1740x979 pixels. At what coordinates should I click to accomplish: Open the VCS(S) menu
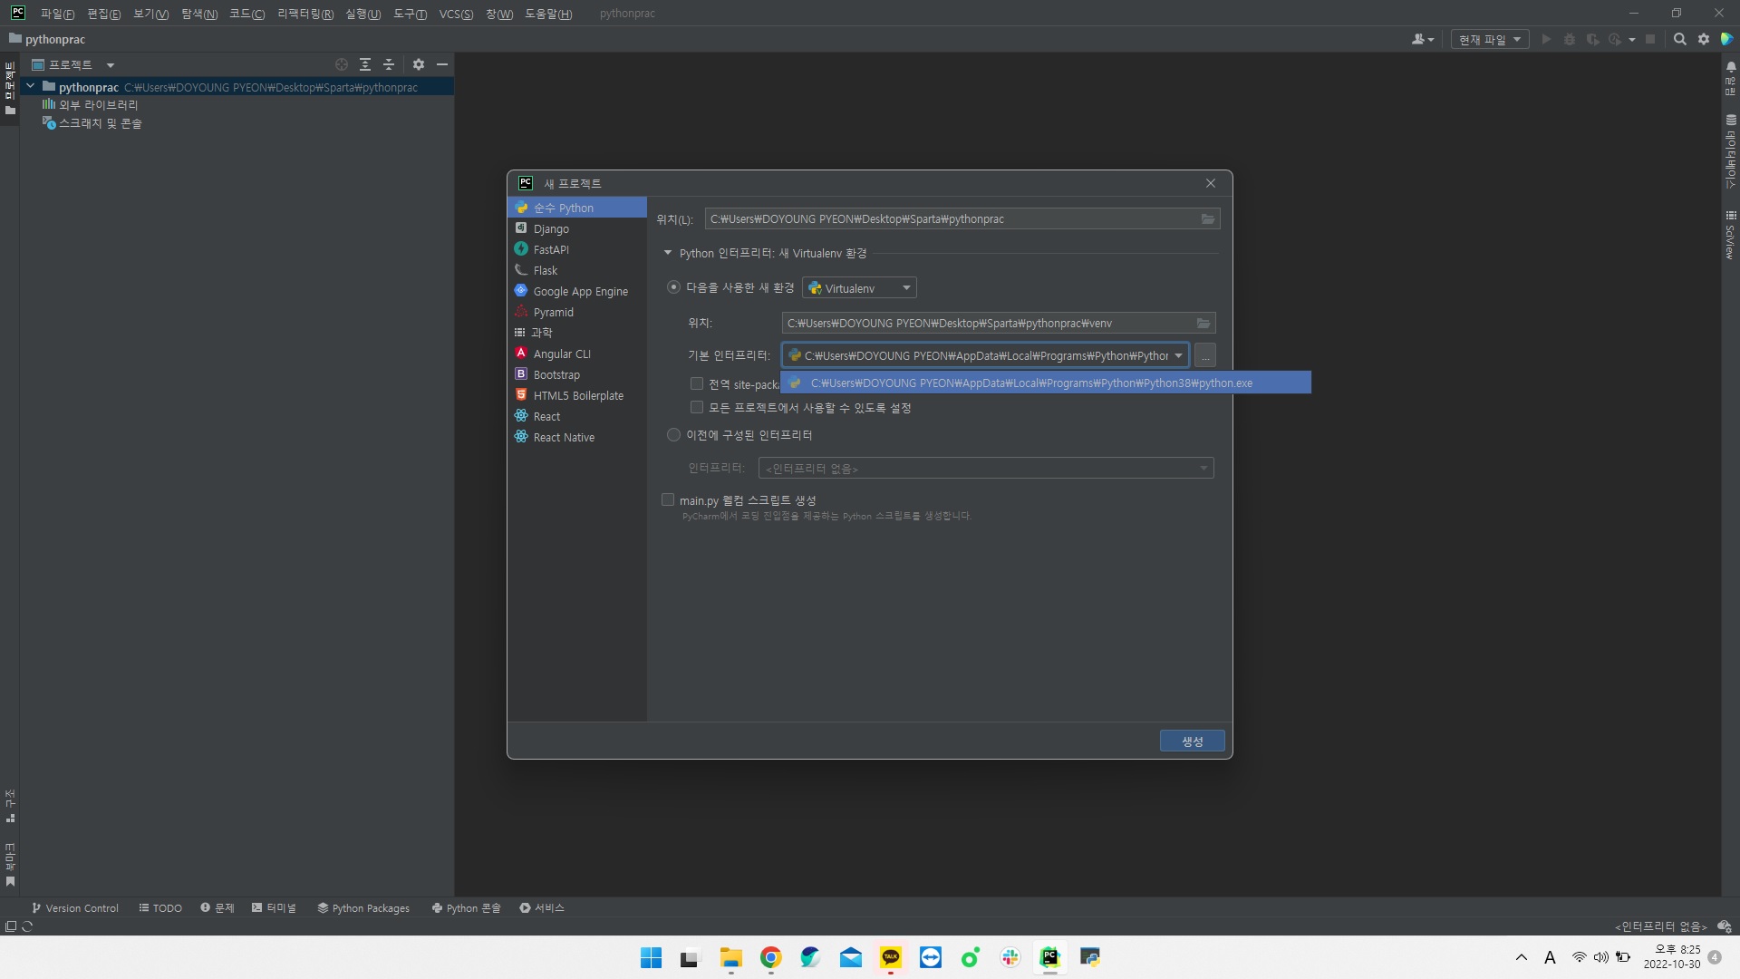[456, 14]
